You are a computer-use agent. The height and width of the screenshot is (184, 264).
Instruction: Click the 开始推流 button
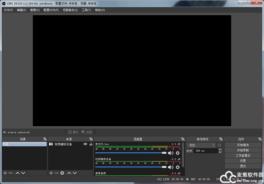pos(243,145)
